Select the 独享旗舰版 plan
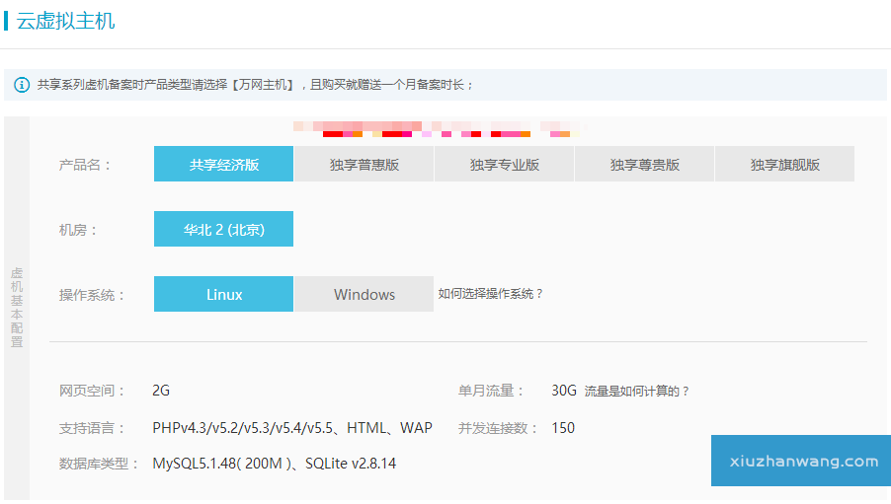Viewport: 891px width, 504px height. (x=784, y=165)
